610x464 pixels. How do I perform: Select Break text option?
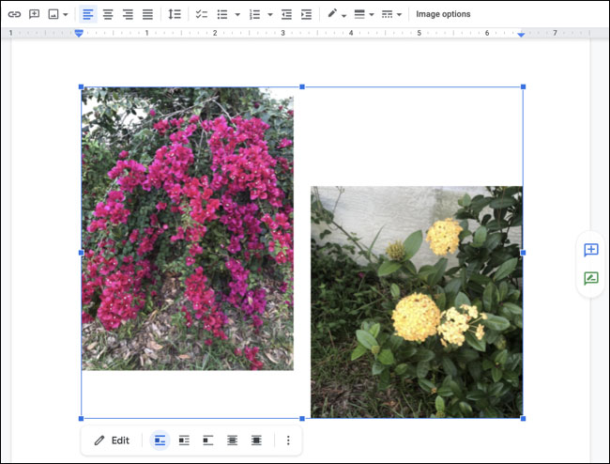click(208, 441)
